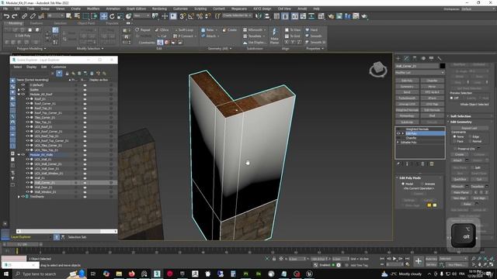This screenshot has width=497, height=279.
Task: Activate the Select and Link tool
Action: pyautogui.click(x=24, y=16)
